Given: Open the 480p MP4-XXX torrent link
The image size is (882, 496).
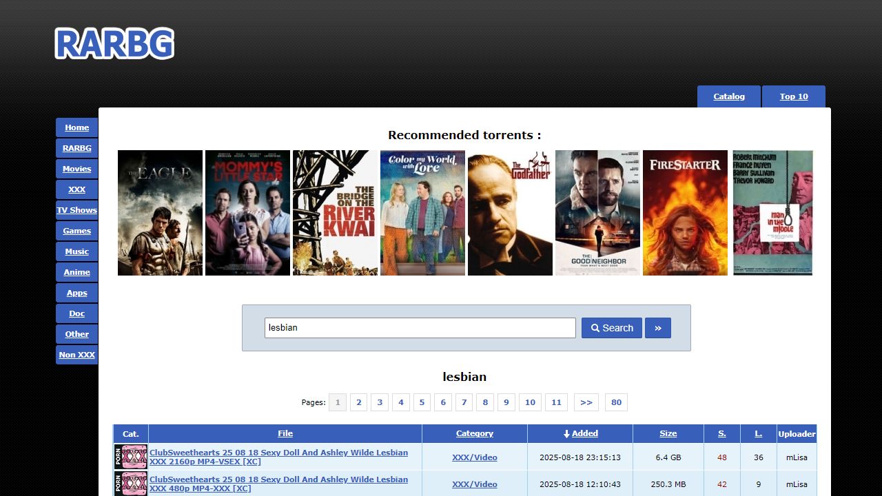Looking at the screenshot, I should [x=278, y=484].
